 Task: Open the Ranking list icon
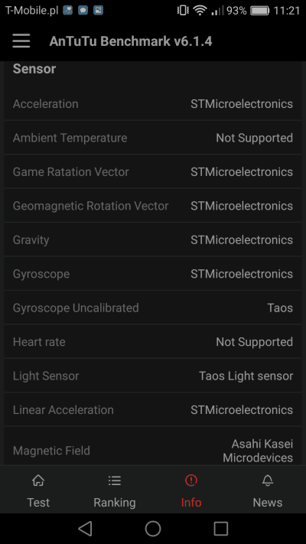[115, 480]
